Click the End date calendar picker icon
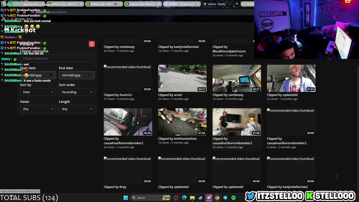 (x=90, y=75)
